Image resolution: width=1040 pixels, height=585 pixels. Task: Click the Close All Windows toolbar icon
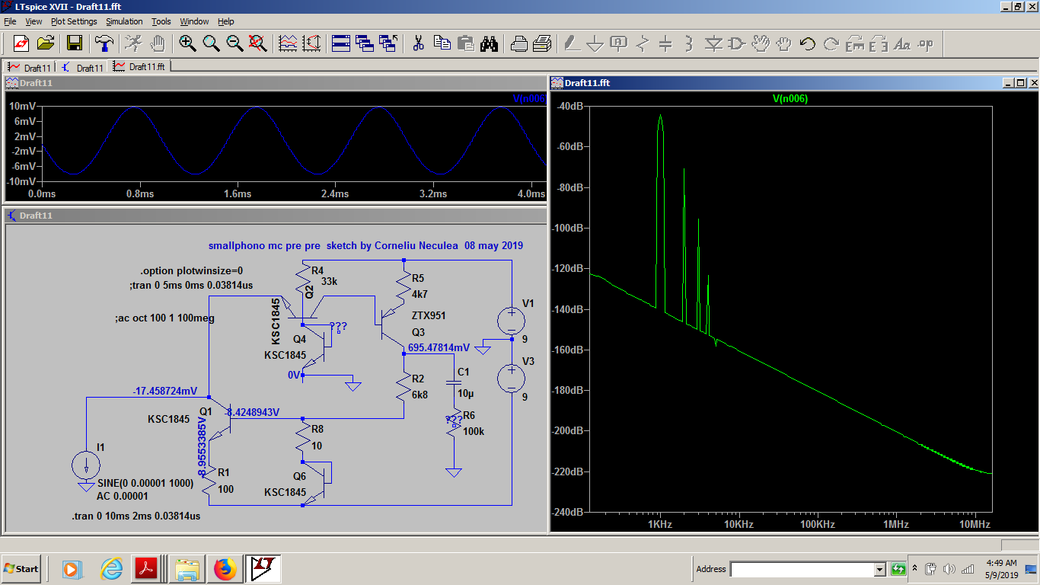point(388,43)
